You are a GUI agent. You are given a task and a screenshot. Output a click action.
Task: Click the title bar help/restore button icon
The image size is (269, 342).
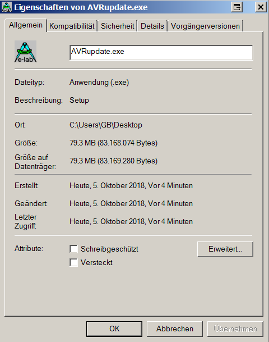click(236, 7)
